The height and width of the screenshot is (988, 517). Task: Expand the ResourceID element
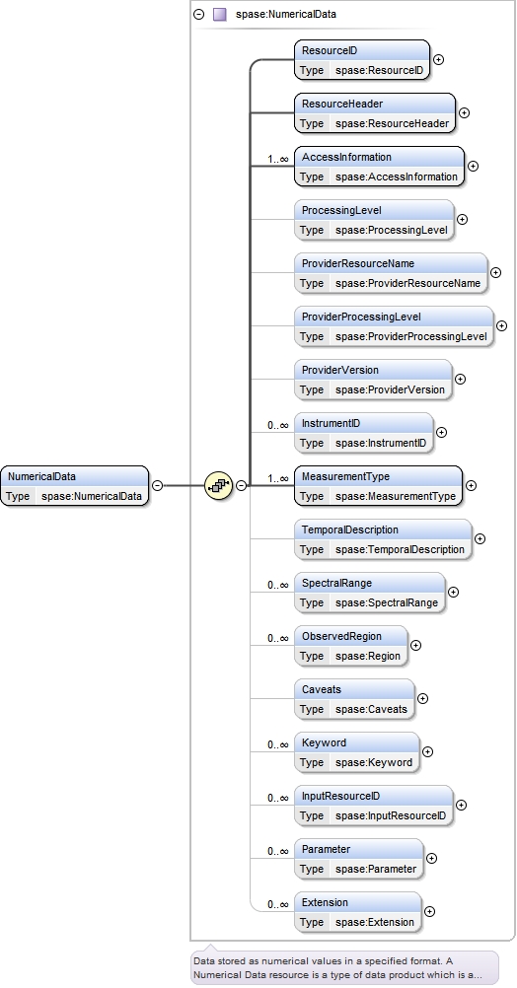click(x=439, y=60)
